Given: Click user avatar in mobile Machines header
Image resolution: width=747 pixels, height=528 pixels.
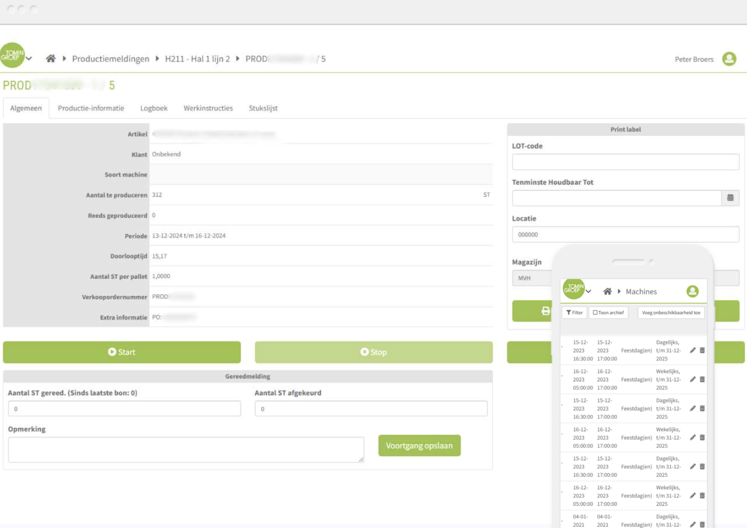Looking at the screenshot, I should click(x=692, y=291).
